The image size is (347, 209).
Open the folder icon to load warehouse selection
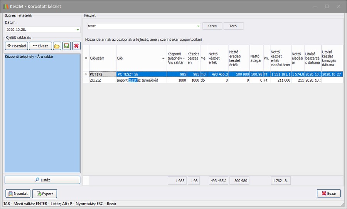(57, 46)
